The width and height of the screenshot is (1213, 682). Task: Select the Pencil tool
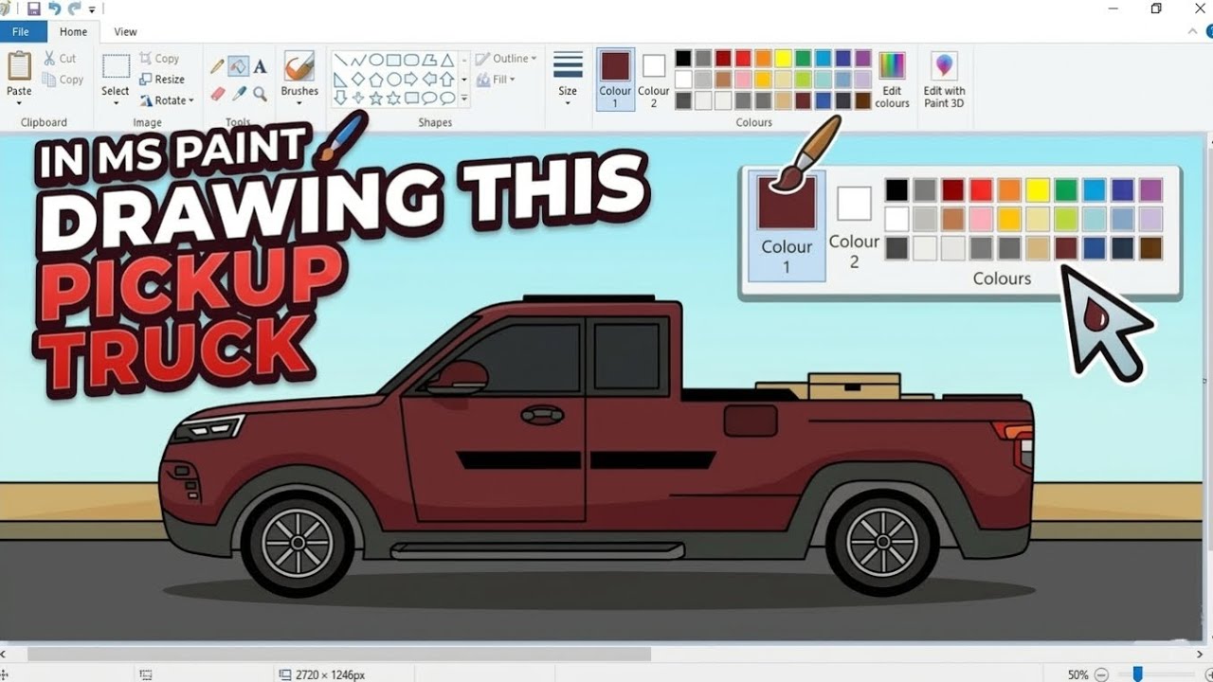click(x=217, y=66)
